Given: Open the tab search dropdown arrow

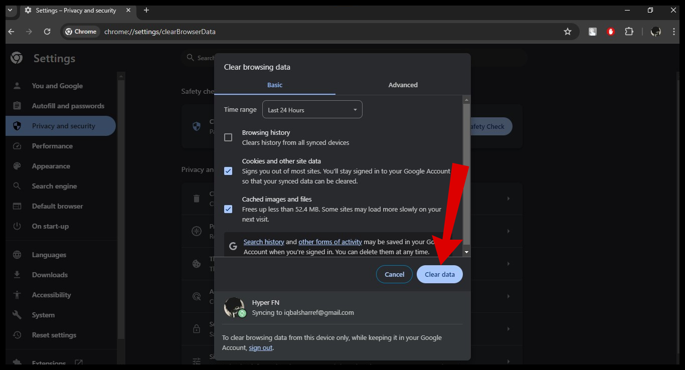Looking at the screenshot, I should click(x=10, y=10).
